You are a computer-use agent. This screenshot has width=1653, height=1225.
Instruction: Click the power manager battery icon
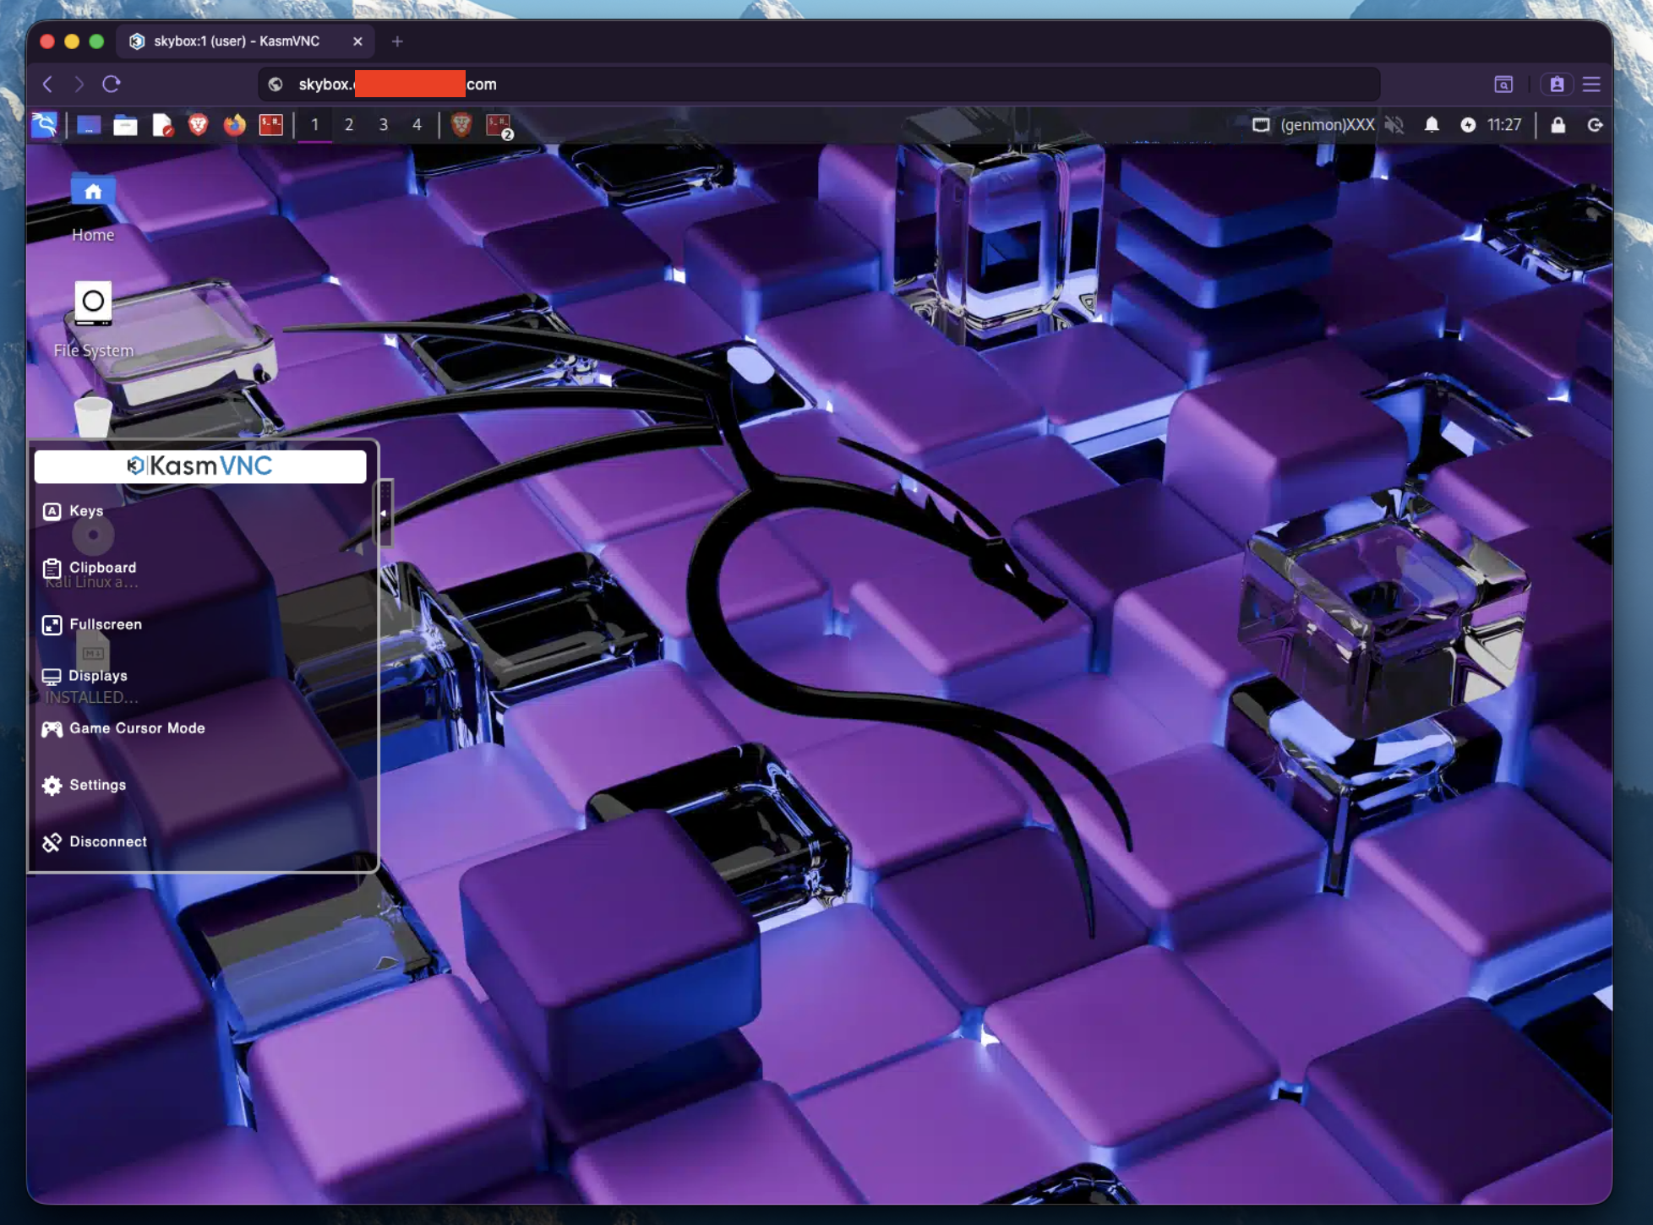(x=1468, y=125)
